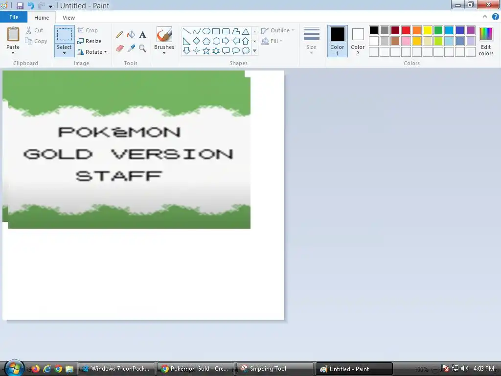Choose the Triangle shape
This screenshot has height=376, width=501.
246,31
